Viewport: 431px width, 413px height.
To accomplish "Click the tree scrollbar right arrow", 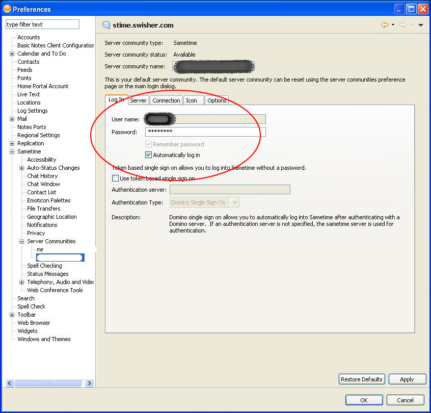I will 89,383.
